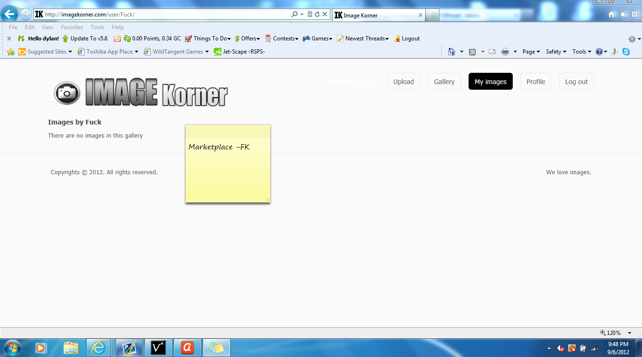Click the Skype icon in command bar
The width and height of the screenshot is (642, 357).
(x=626, y=52)
